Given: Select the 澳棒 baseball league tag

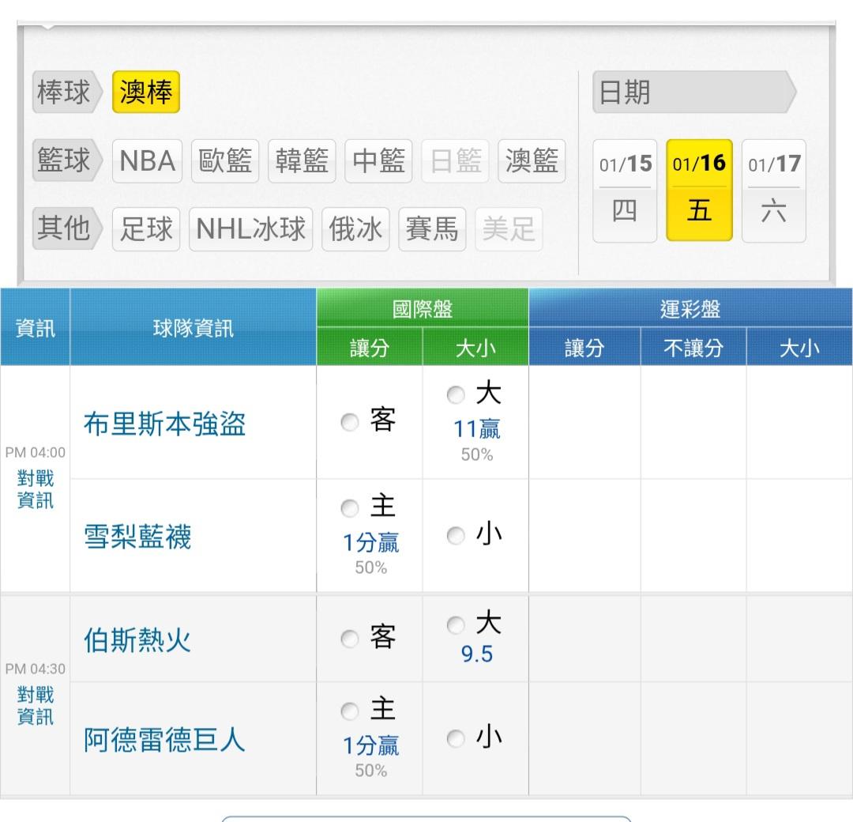Looking at the screenshot, I should (146, 92).
